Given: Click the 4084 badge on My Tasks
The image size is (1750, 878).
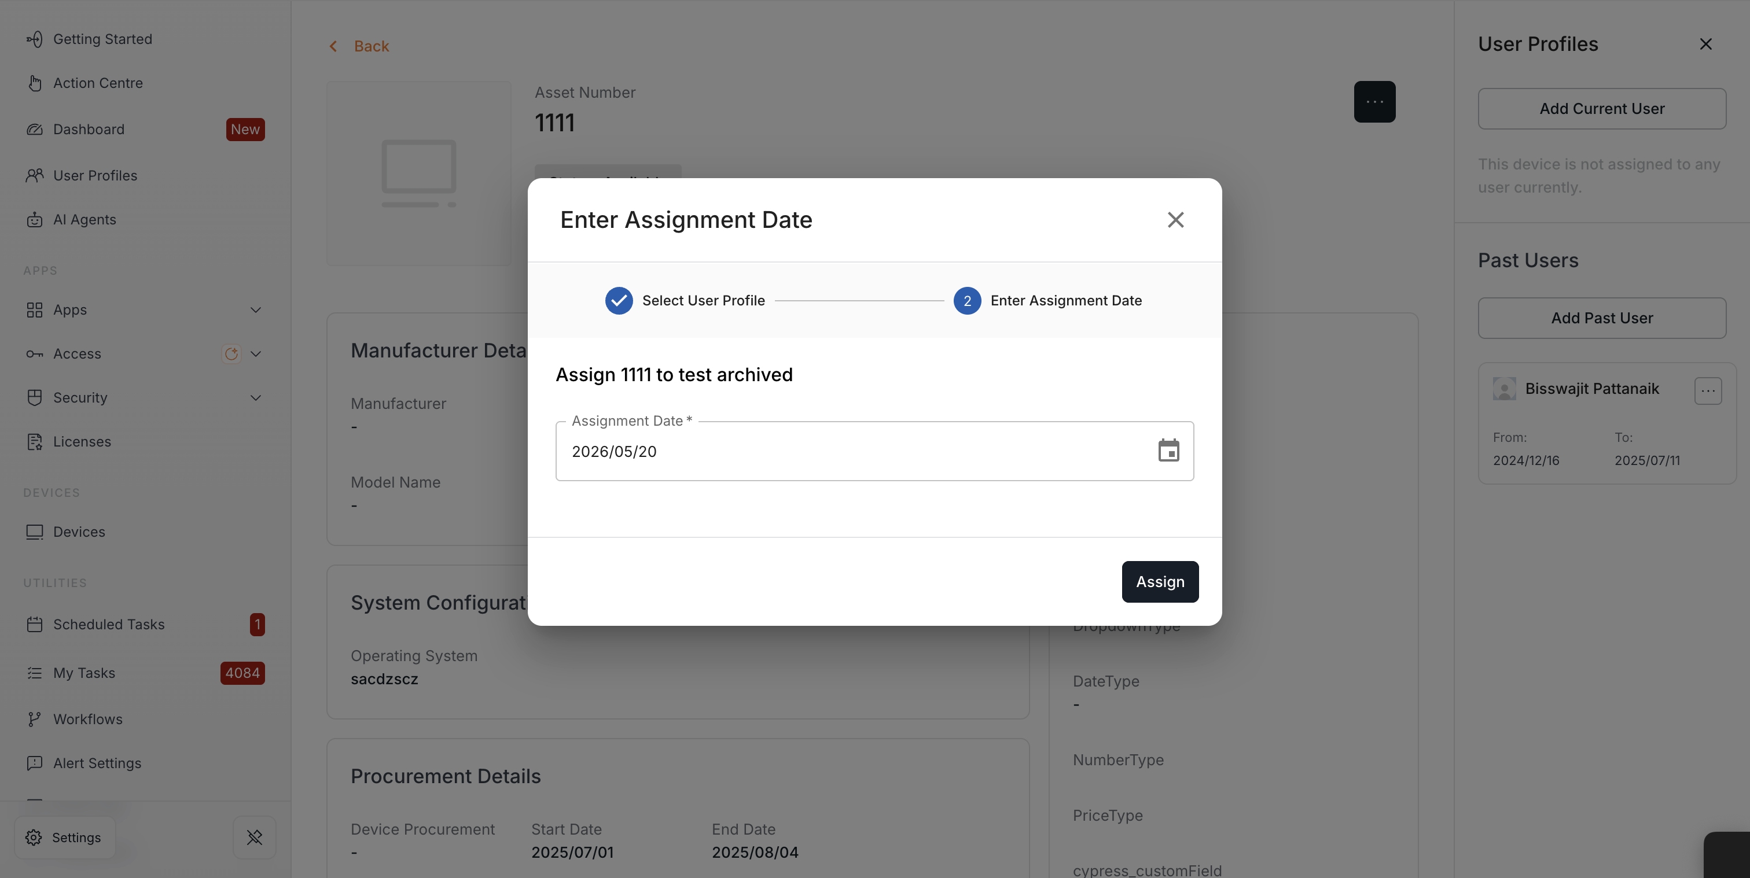Looking at the screenshot, I should 242,673.
